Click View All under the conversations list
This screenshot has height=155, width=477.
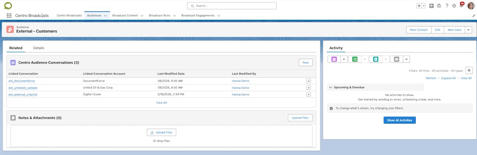pyautogui.click(x=161, y=103)
